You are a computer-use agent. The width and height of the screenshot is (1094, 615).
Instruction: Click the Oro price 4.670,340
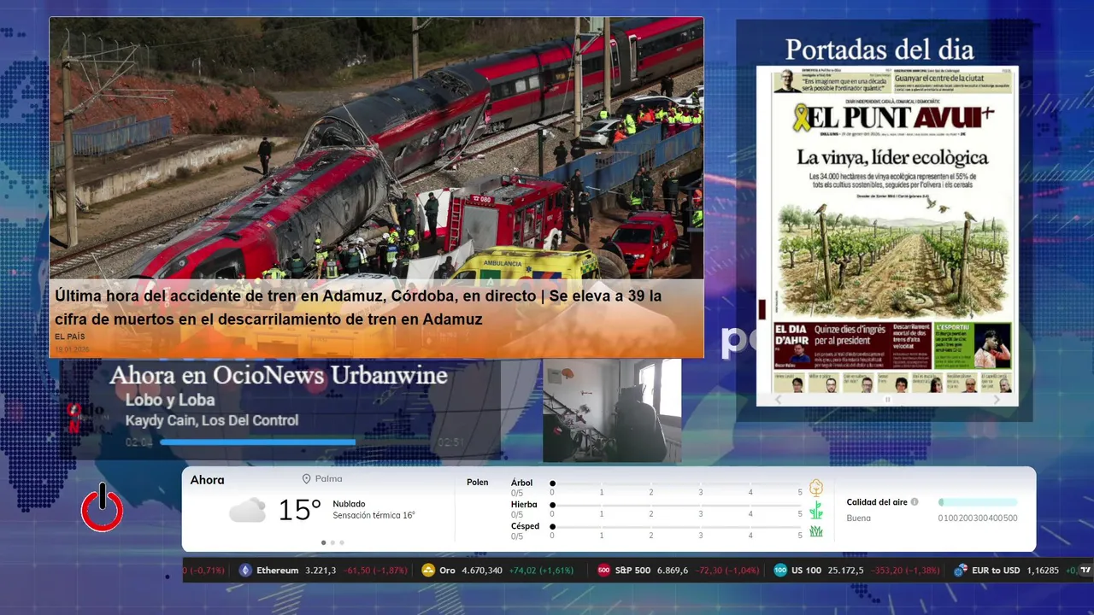[482, 571]
